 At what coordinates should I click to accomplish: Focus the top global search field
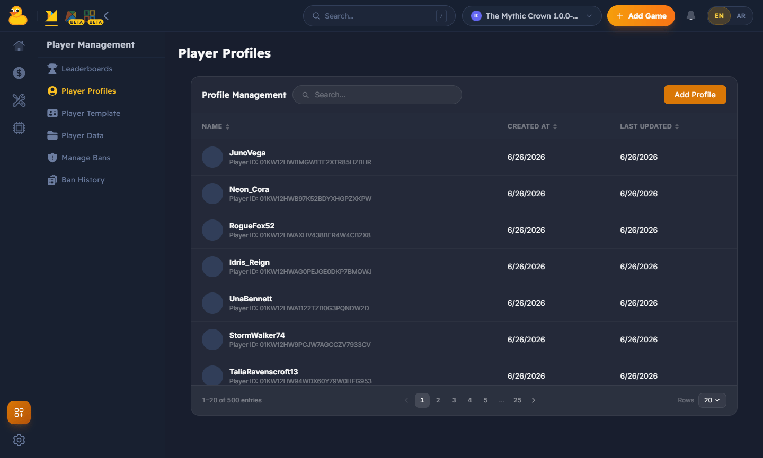tap(379, 16)
